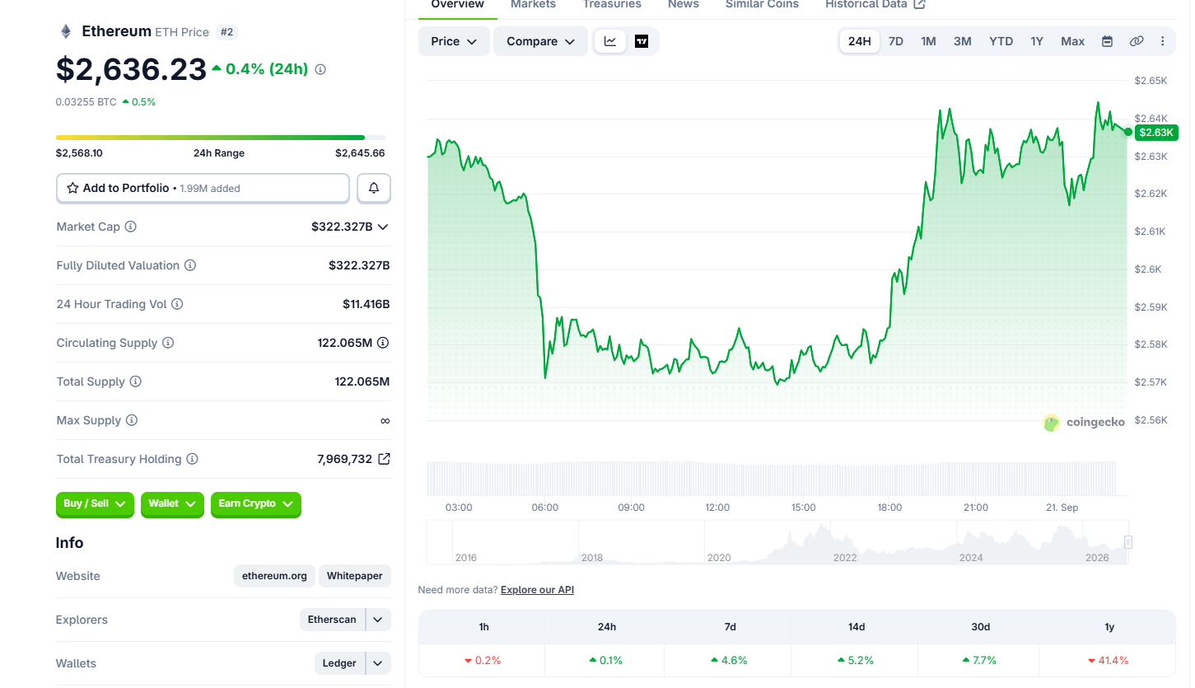Open the calendar date range picker
Image resolution: width=1195 pixels, height=688 pixels.
[1108, 41]
